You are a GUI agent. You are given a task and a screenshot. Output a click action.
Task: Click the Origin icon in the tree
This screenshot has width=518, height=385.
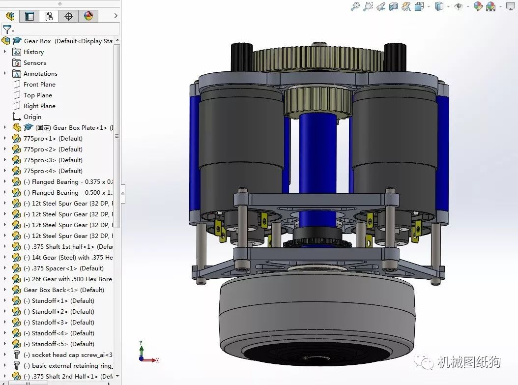tap(17, 117)
